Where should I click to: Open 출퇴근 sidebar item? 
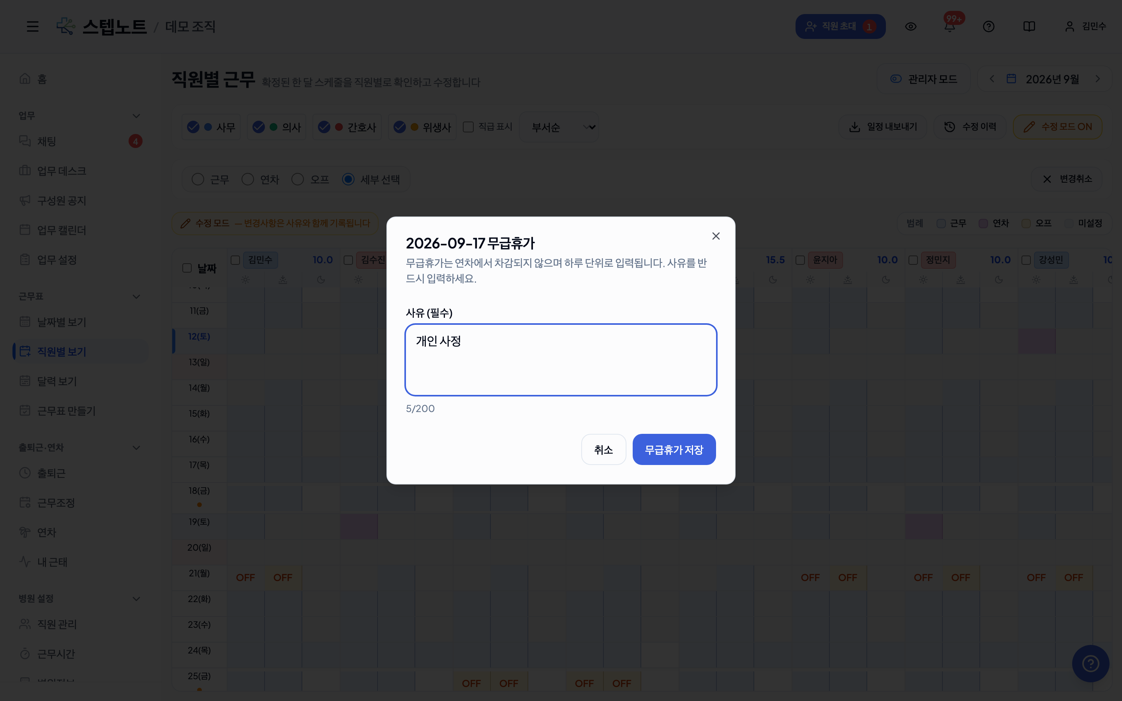coord(80,473)
